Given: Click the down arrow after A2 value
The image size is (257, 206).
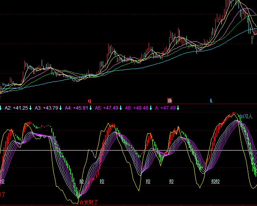Looking at the screenshot, I should coord(30,108).
